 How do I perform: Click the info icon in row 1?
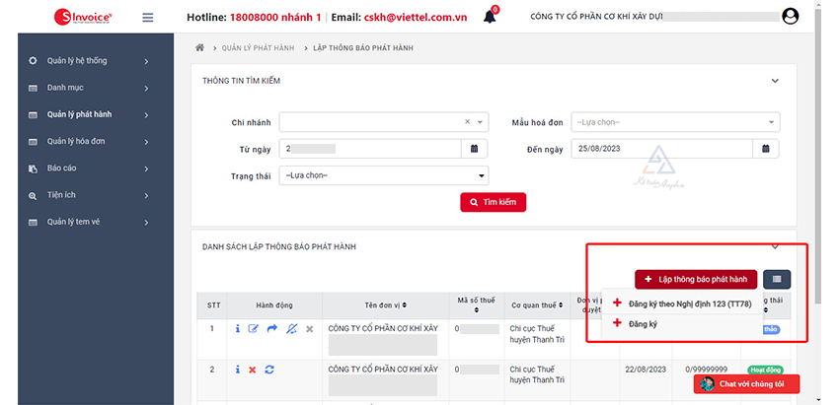(x=237, y=328)
